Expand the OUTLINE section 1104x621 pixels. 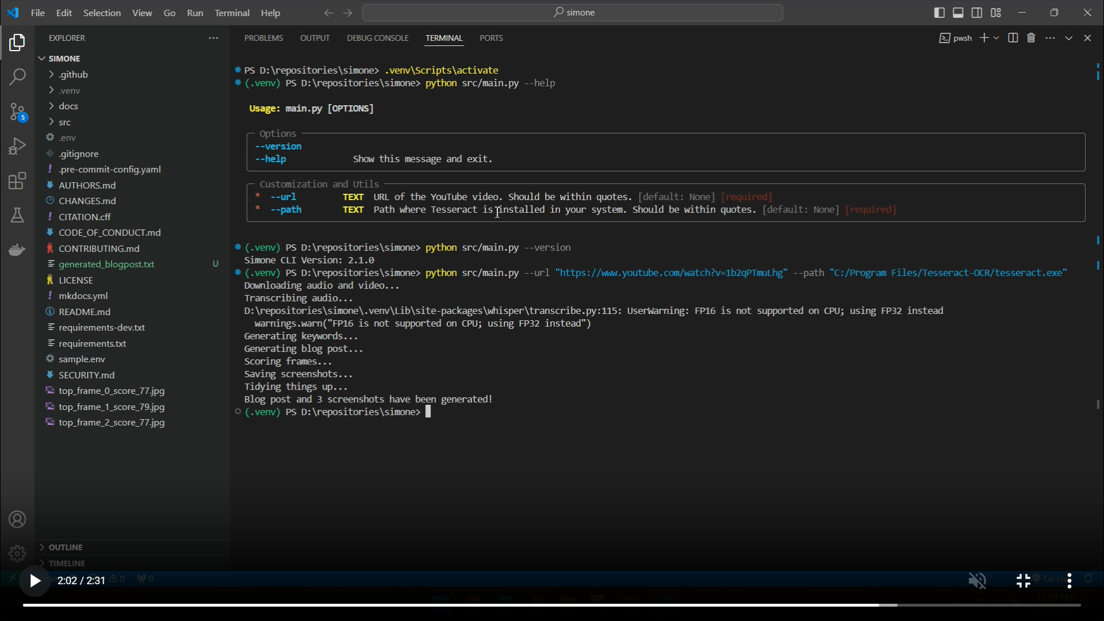point(66,547)
